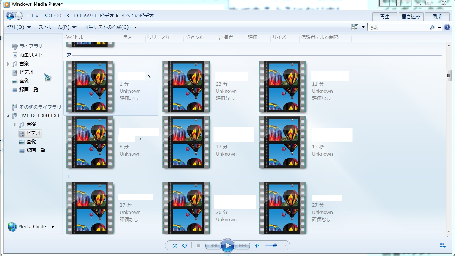Open the 整理(O) menu
The image size is (455, 256).
[x=19, y=27]
